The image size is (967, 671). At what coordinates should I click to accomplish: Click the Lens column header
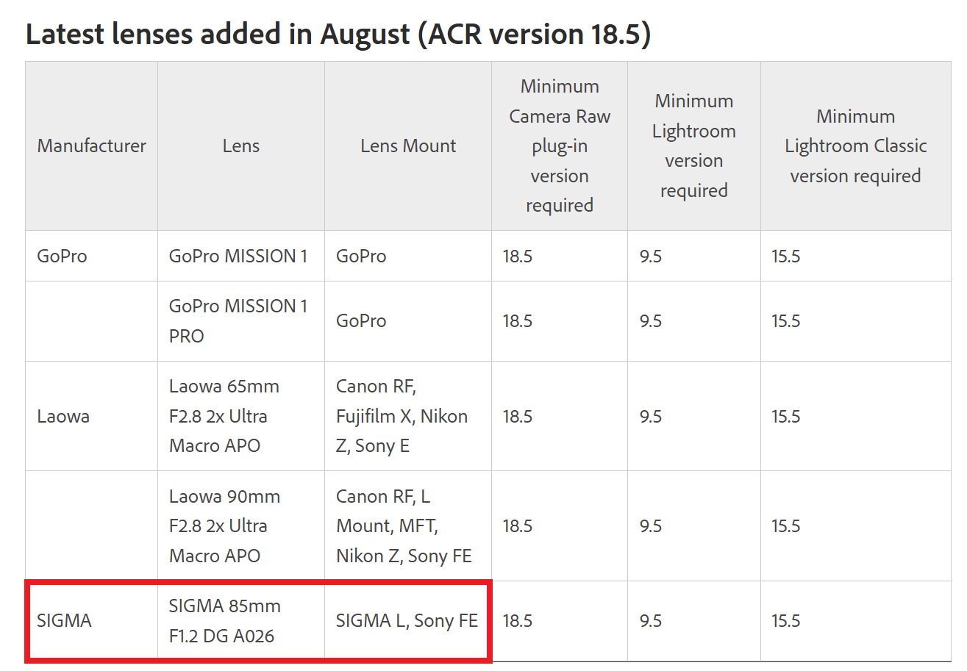click(x=241, y=146)
